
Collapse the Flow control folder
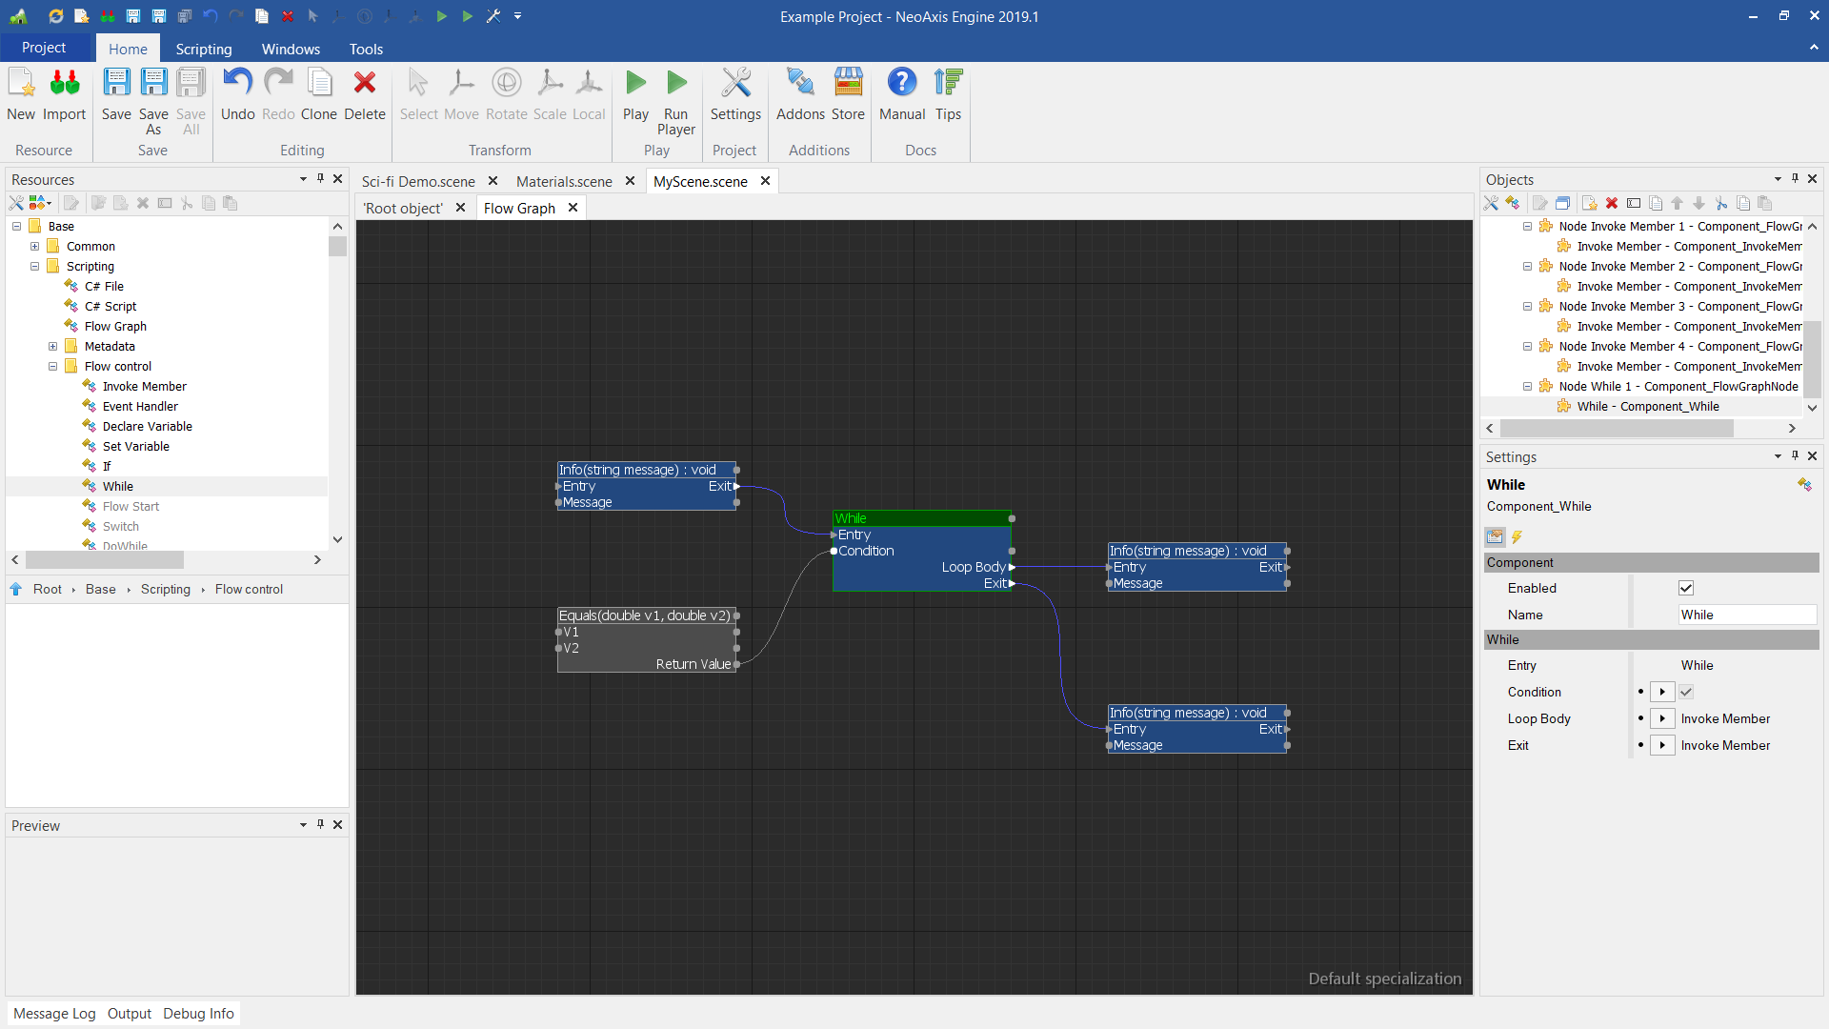(53, 366)
